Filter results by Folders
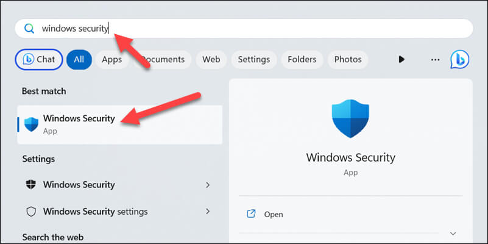Image resolution: width=488 pixels, height=244 pixels. click(302, 60)
